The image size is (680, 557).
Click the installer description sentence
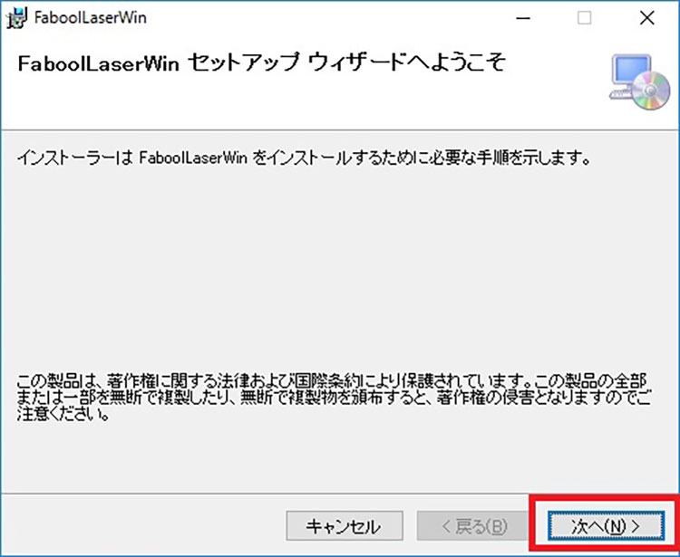[x=304, y=158]
